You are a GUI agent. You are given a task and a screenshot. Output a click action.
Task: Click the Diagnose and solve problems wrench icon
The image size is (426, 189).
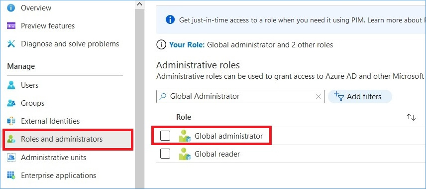(11, 44)
